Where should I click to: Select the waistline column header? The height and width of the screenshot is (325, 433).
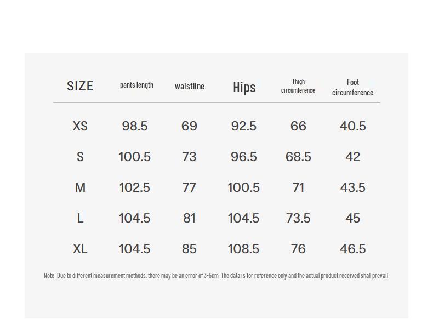pos(190,86)
